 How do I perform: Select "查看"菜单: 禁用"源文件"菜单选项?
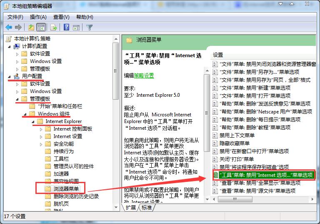[x=254, y=191]
